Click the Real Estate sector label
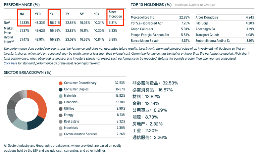 pyautogui.click(x=72, y=122)
